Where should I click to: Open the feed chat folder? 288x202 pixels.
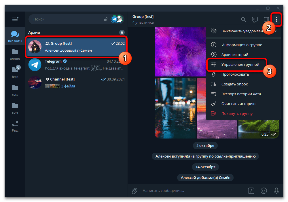click(15, 72)
